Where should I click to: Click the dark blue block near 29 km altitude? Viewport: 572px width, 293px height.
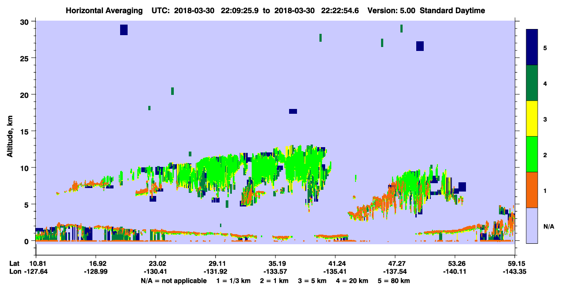(x=124, y=30)
